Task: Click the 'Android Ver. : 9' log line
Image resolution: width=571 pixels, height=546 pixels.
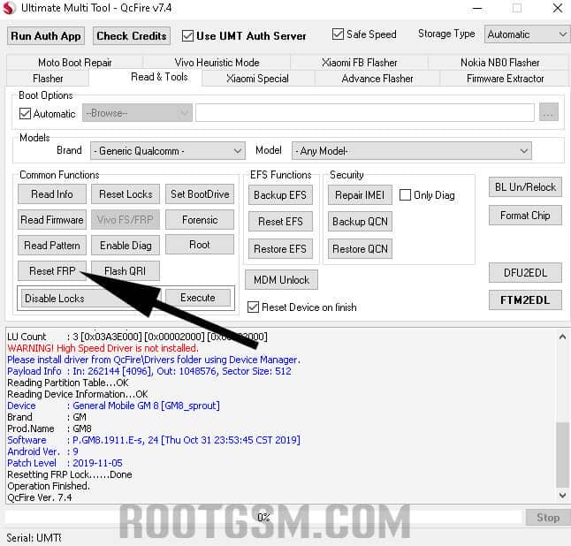Action: point(42,451)
